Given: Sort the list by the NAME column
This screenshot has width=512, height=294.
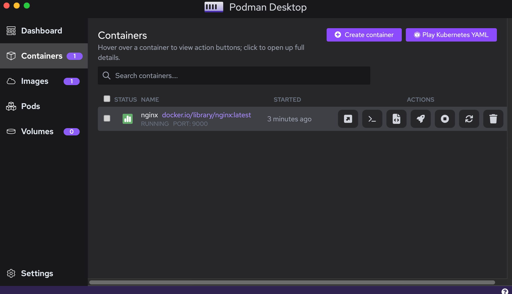Looking at the screenshot, I should point(150,99).
